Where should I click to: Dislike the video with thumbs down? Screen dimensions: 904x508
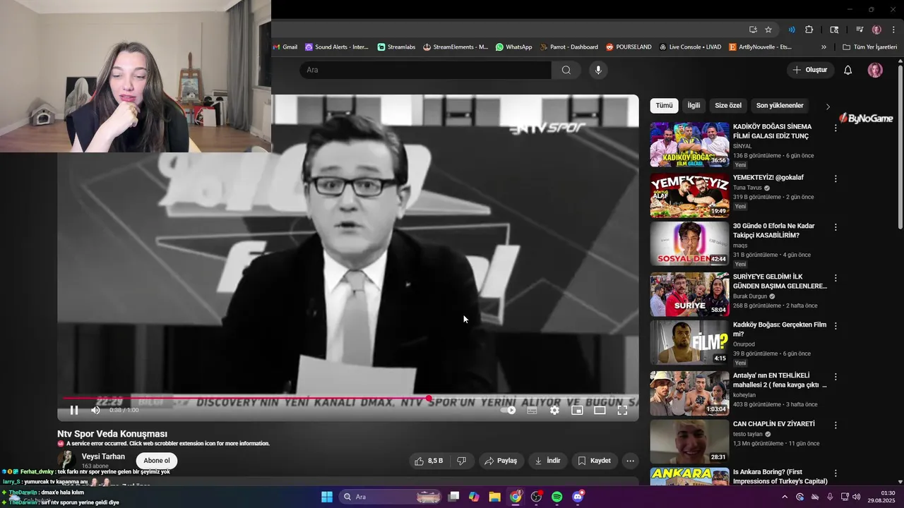461,461
